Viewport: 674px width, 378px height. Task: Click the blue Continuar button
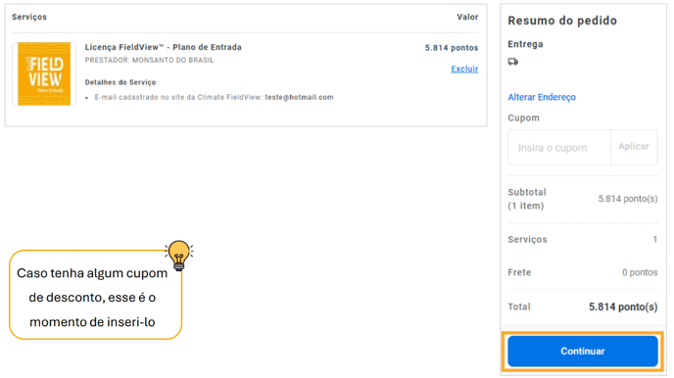point(583,351)
